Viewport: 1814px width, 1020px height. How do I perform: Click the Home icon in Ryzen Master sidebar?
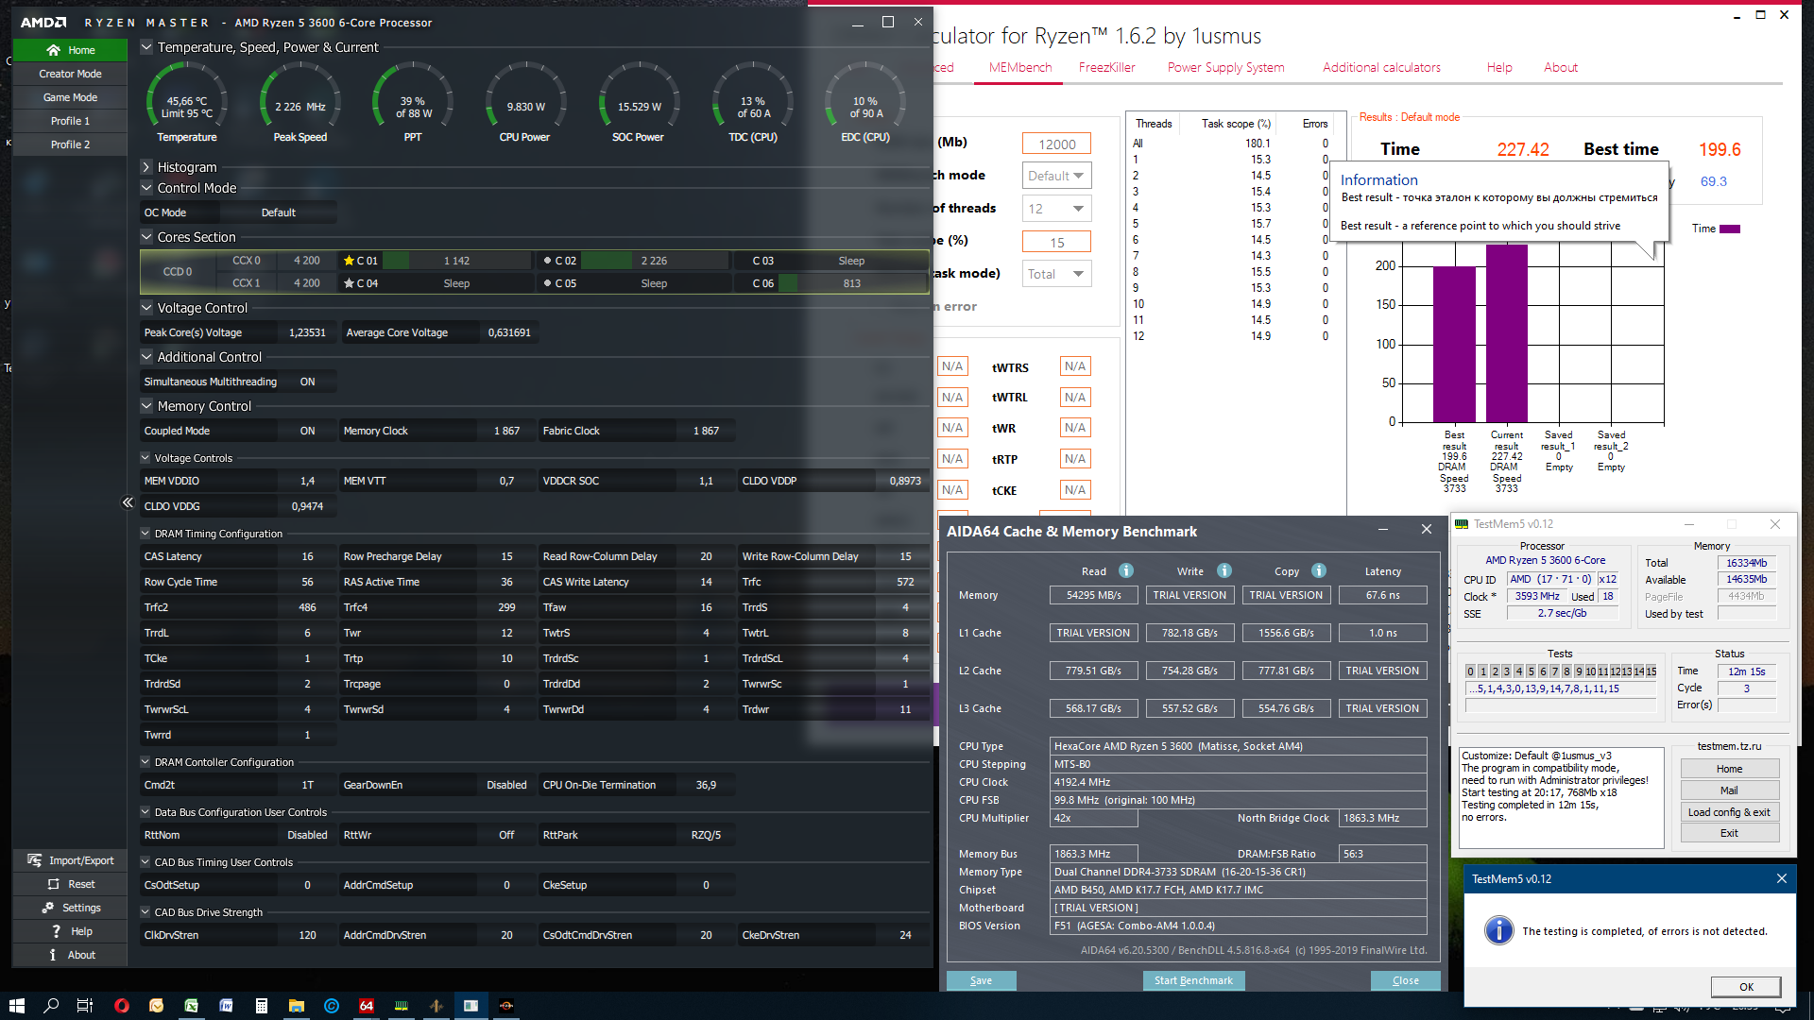(x=54, y=50)
